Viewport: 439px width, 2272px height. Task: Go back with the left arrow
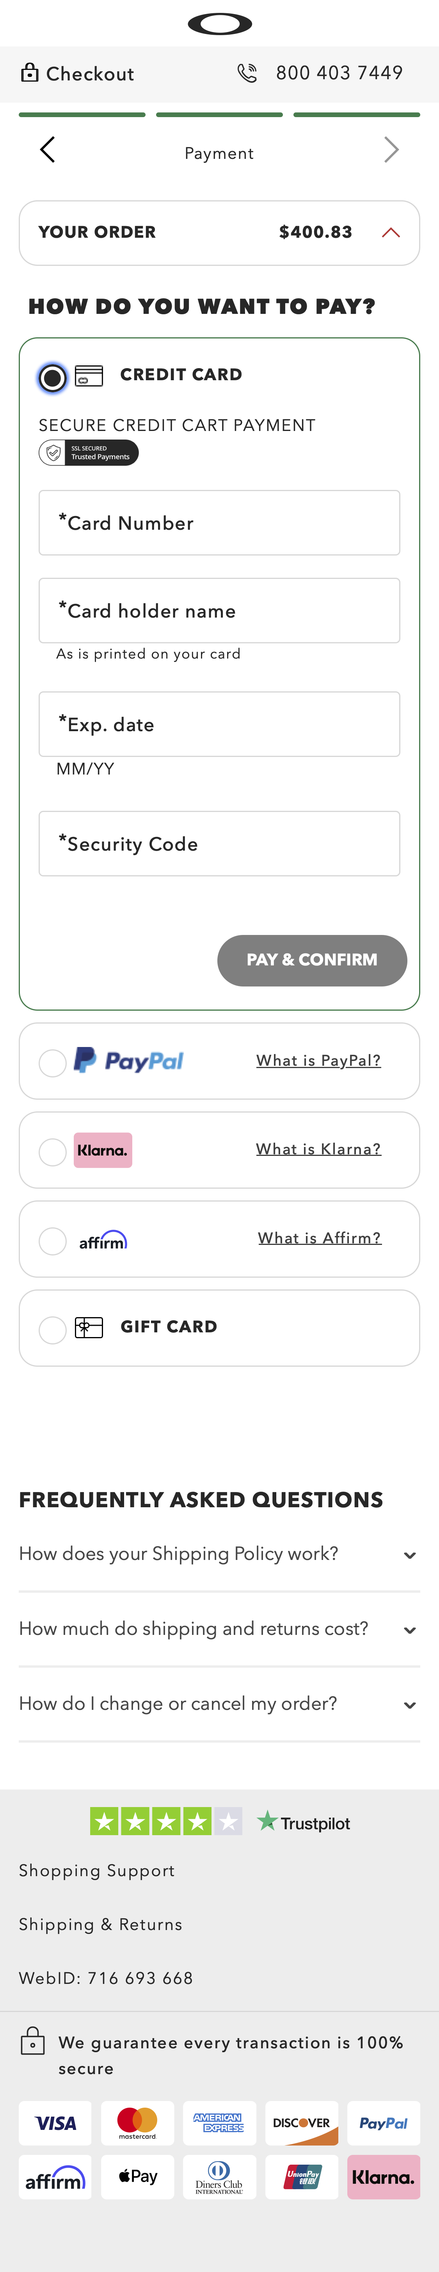[48, 150]
